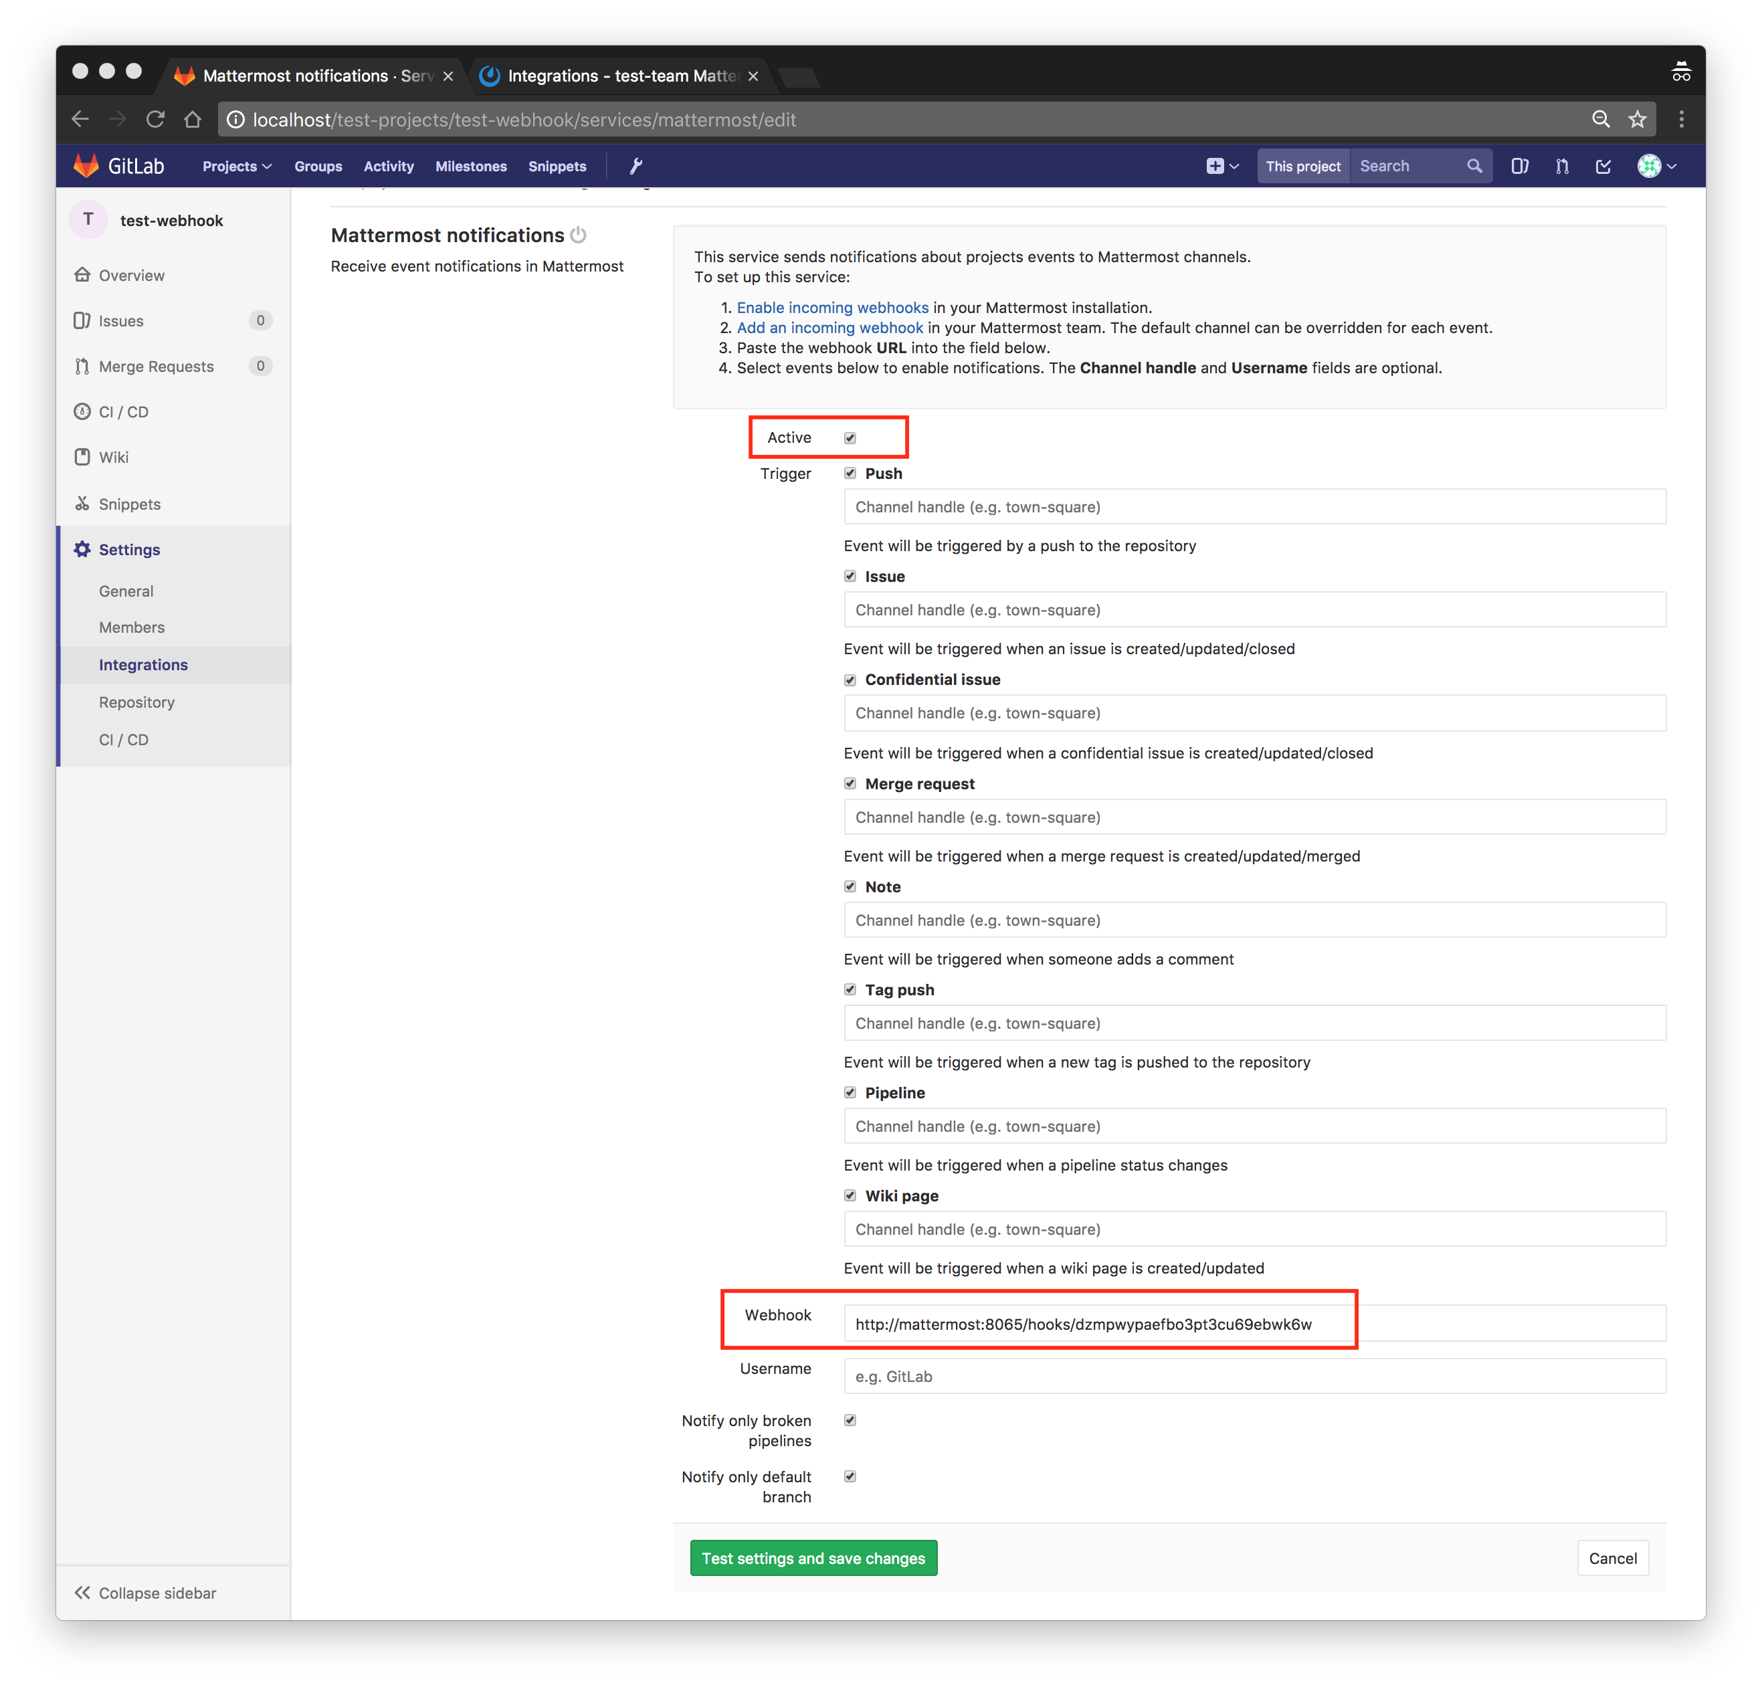Open Repository in the Settings sidebar
The height and width of the screenshot is (1687, 1762).
click(136, 702)
